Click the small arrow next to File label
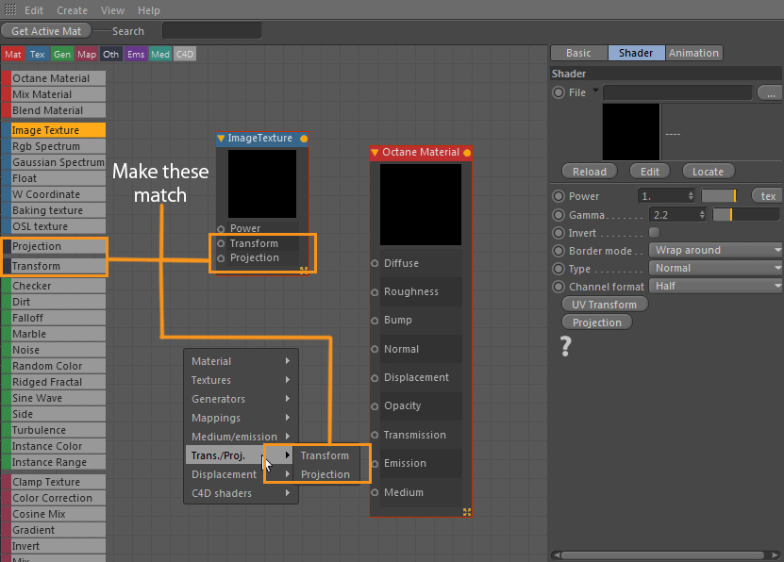Image resolution: width=784 pixels, height=562 pixels. pyautogui.click(x=595, y=91)
